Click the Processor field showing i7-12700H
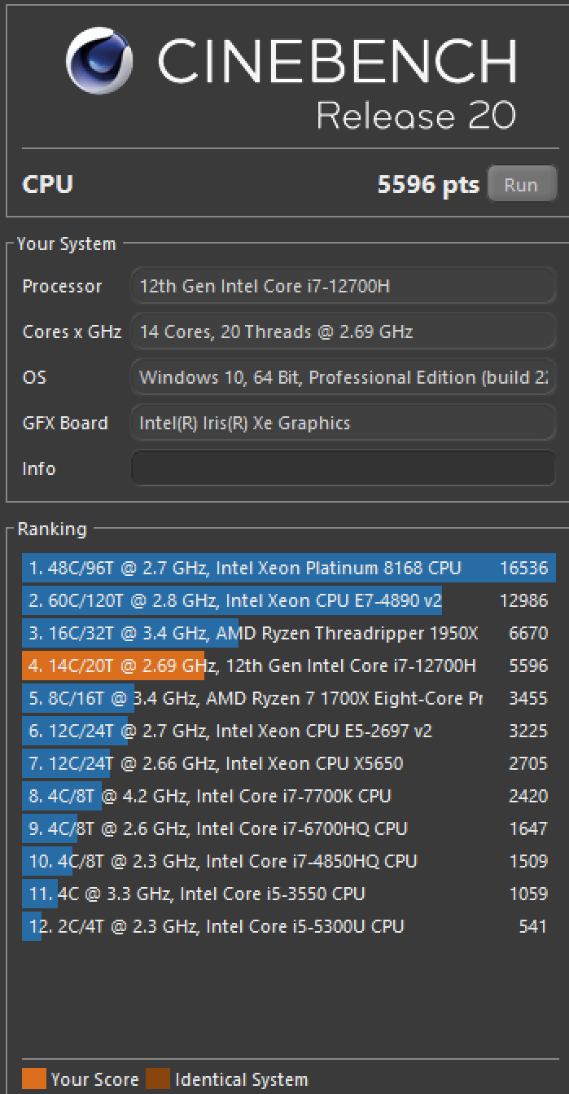569x1094 pixels. pyautogui.click(x=343, y=287)
